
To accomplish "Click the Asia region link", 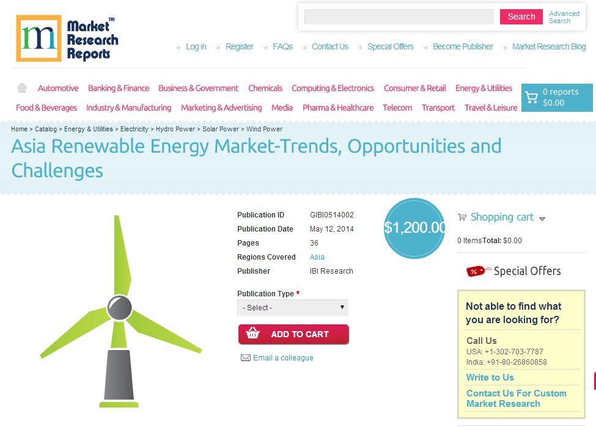I will point(317,257).
